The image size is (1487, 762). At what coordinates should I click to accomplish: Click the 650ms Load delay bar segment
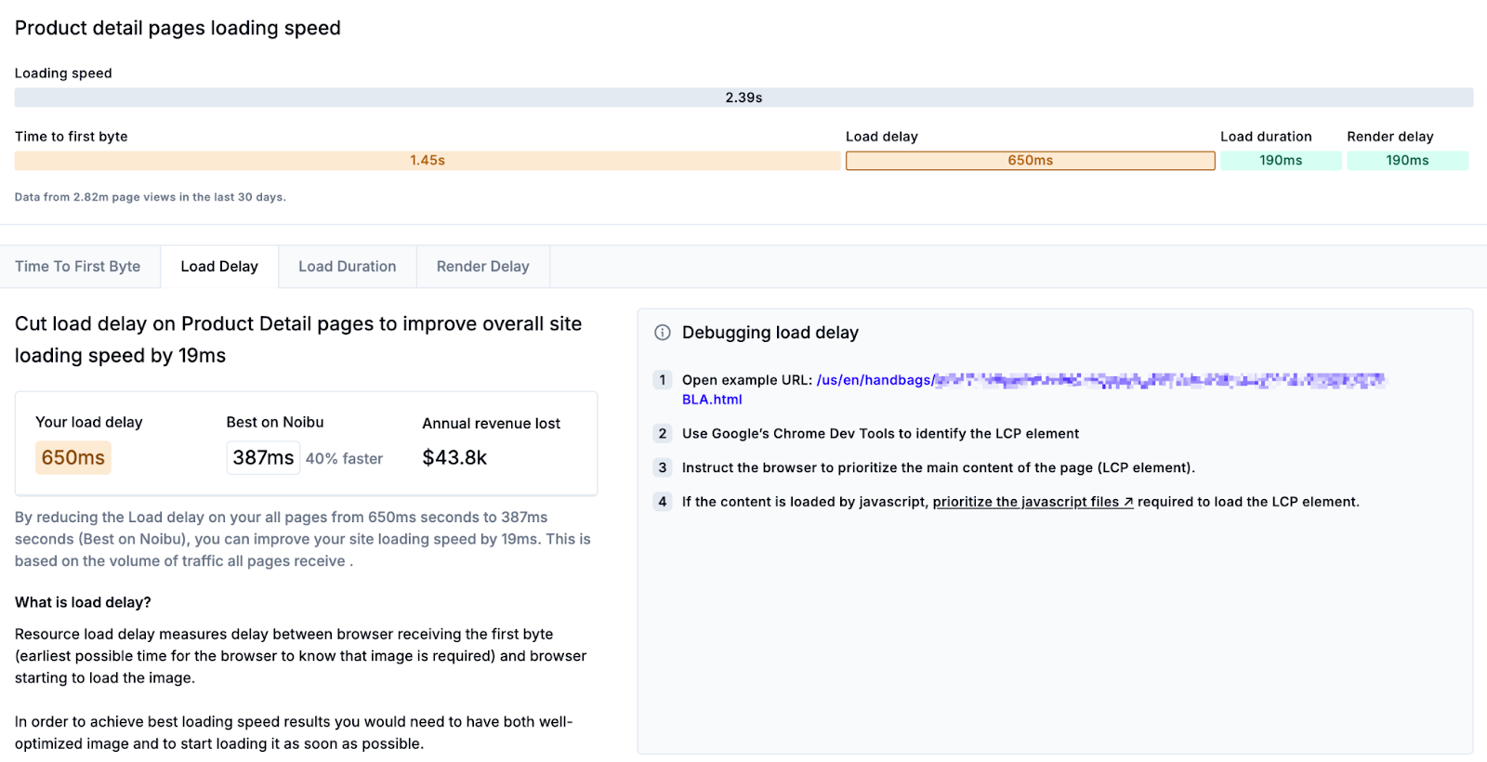[x=1030, y=161]
